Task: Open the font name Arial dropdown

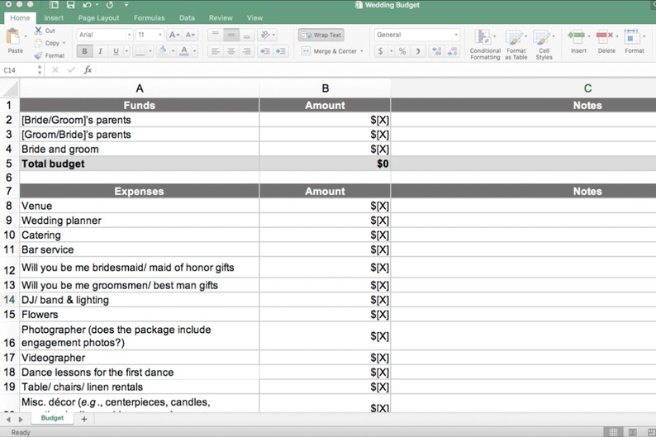Action: tap(129, 35)
